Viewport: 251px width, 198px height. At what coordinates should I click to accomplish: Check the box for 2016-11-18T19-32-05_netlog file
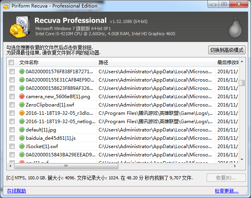tap(12, 121)
